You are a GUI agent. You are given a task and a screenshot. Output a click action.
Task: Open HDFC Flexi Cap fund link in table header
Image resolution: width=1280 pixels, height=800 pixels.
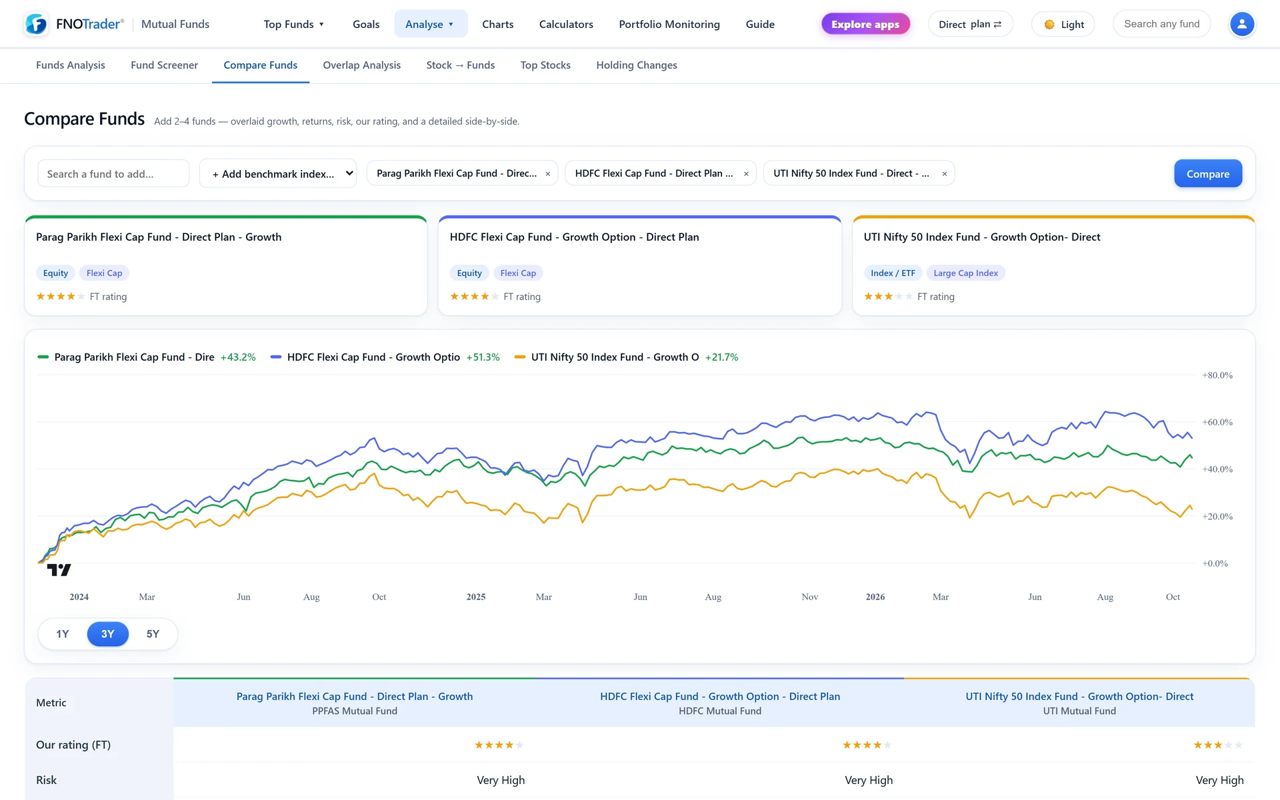click(720, 696)
